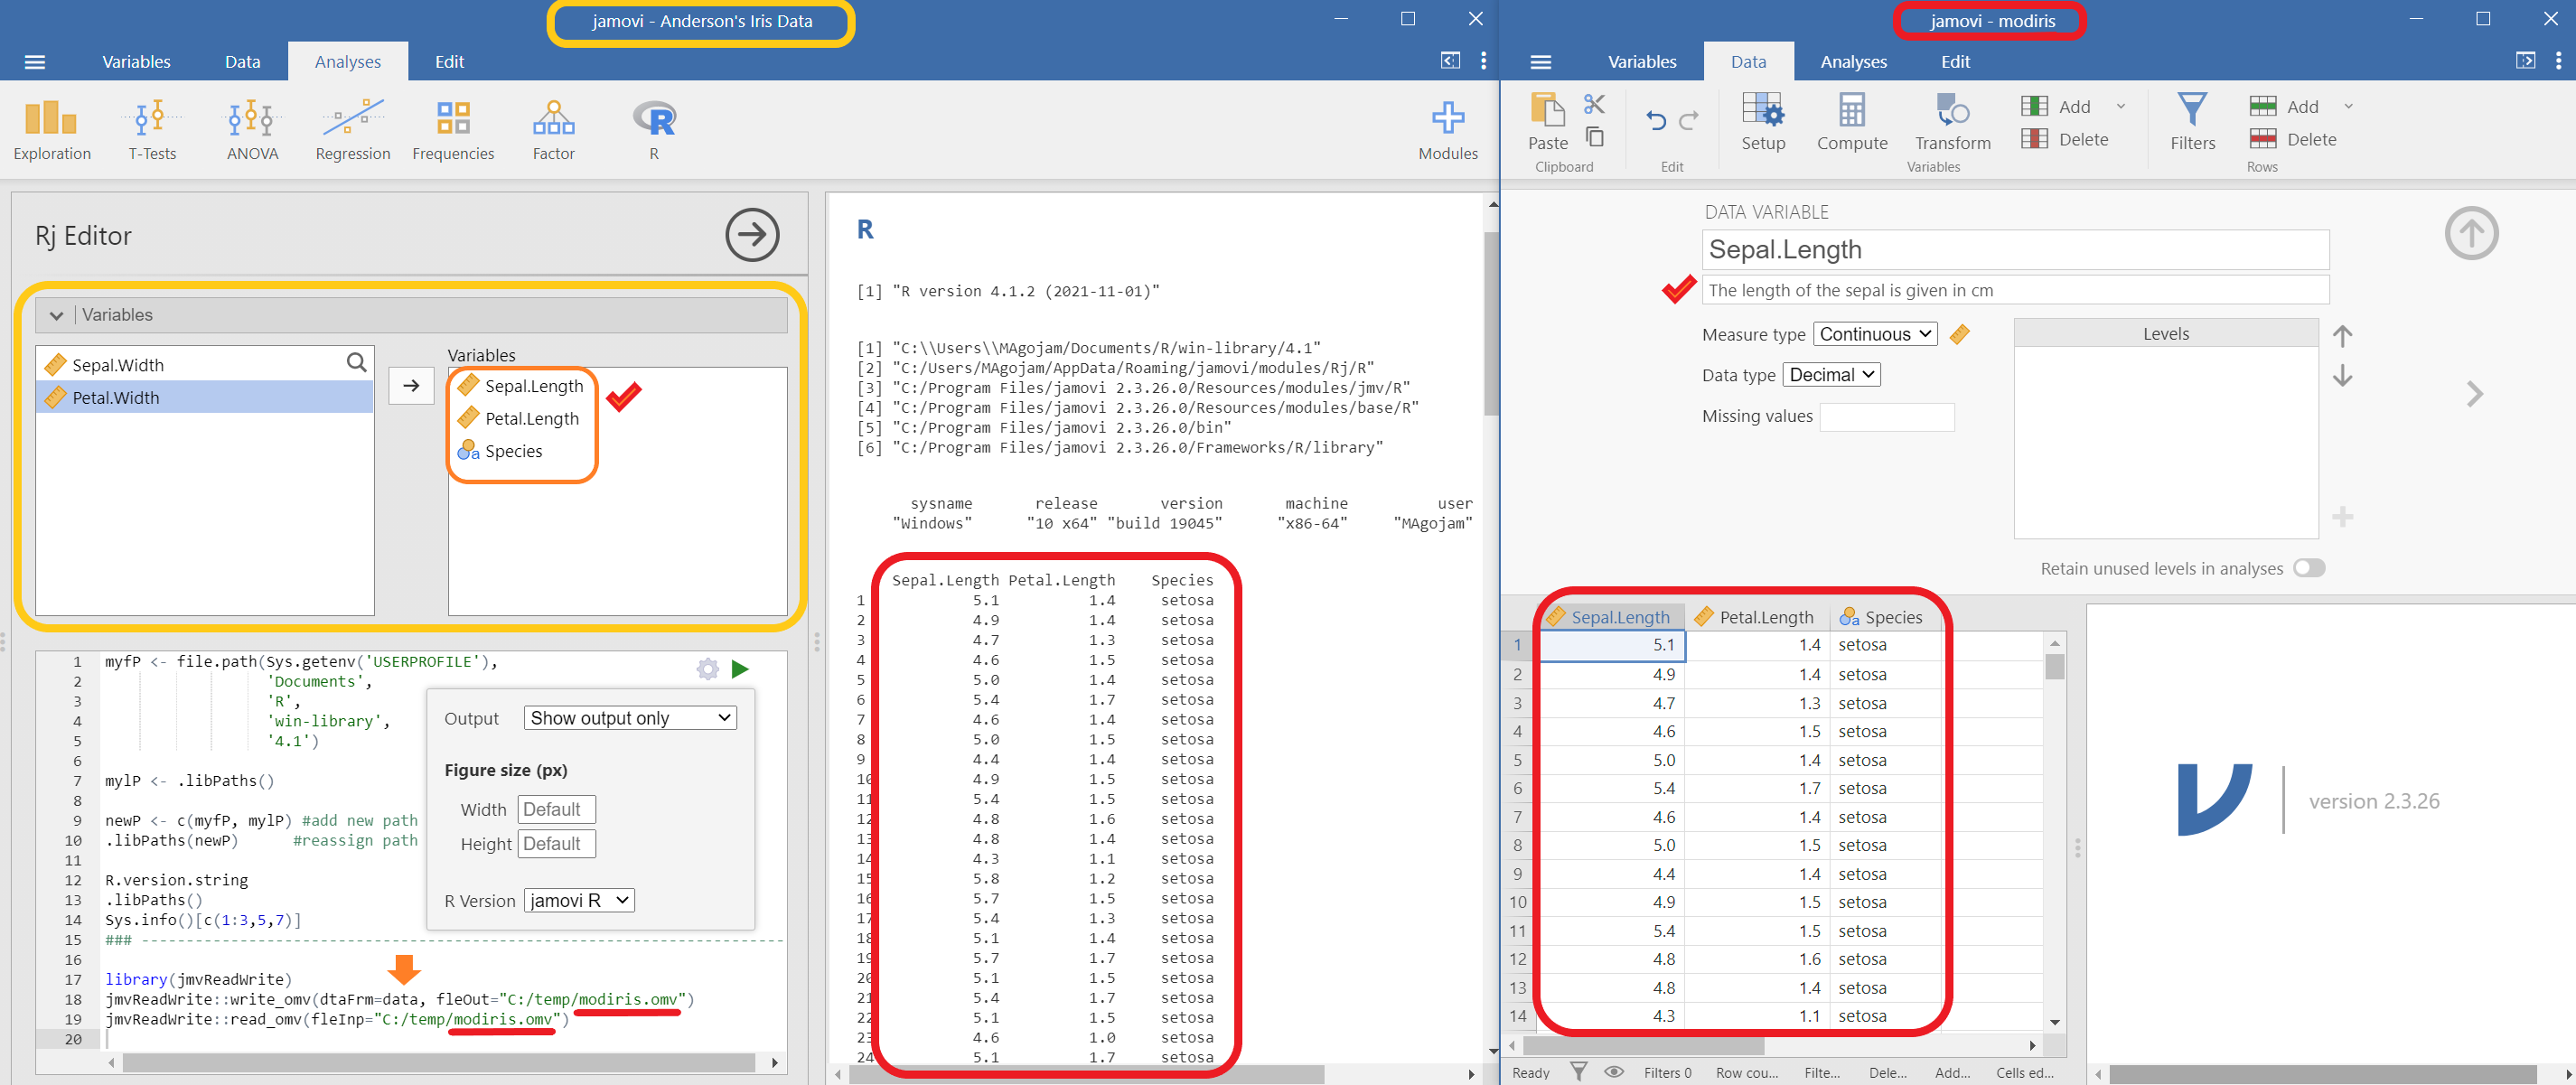Screen dimensions: 2576x1085
Task: Open variable Setup in modiris window
Action: point(1763,122)
